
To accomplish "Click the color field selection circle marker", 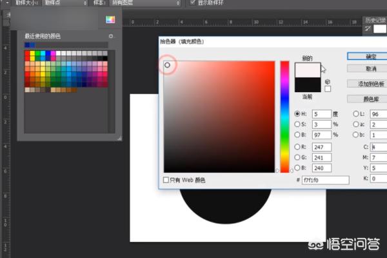I will 167,65.
